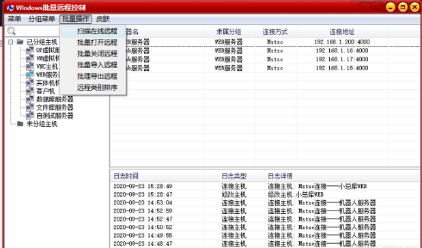Choose 批量打开远程 menu entry
Viewport: 422px width, 248px height.
click(93, 42)
